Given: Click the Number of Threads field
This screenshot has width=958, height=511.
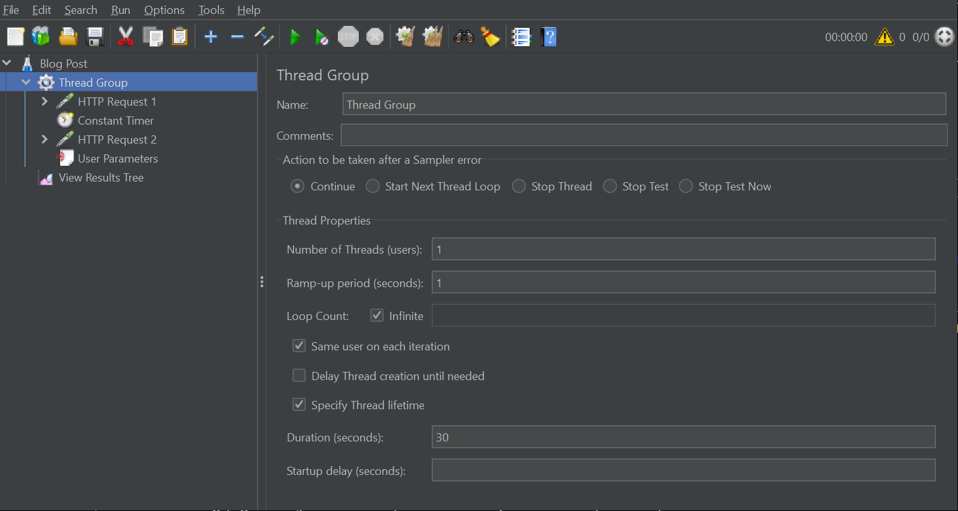Looking at the screenshot, I should [683, 249].
